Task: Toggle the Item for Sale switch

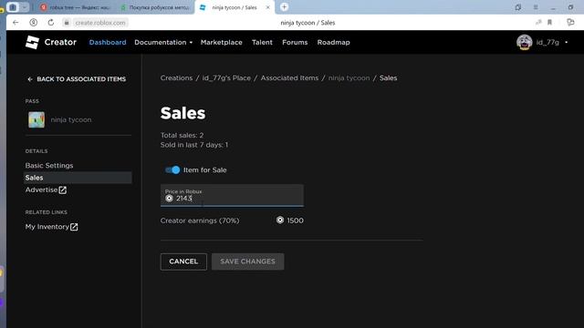Action: (x=172, y=170)
